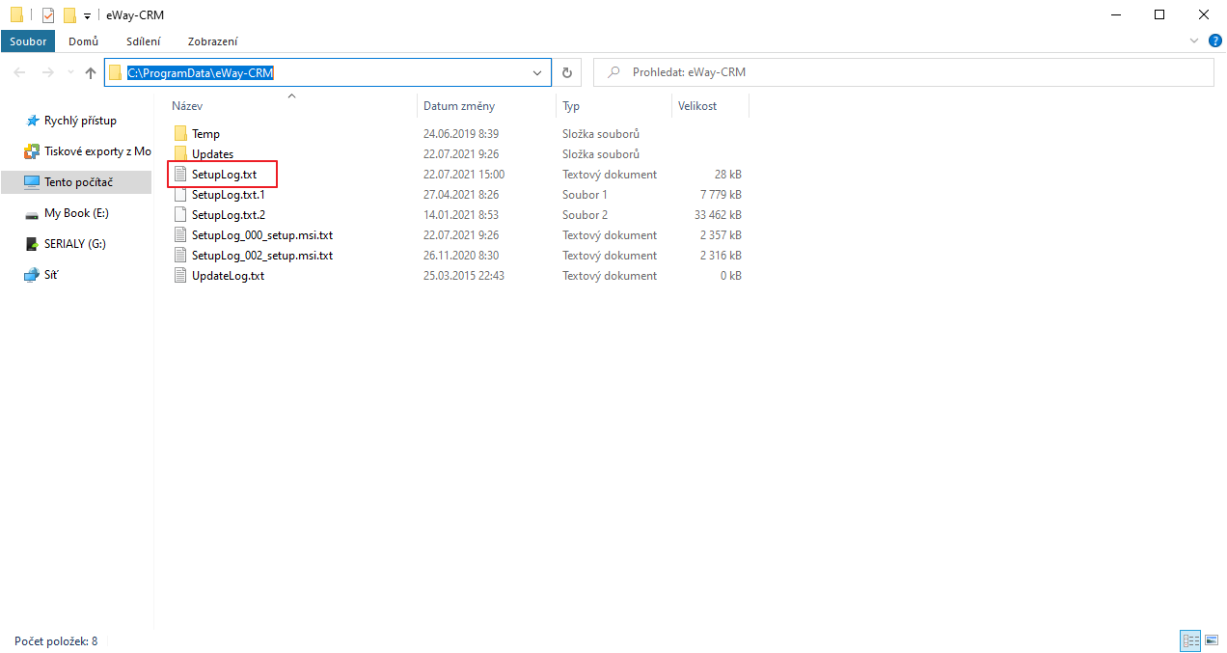The image size is (1227, 653).
Task: Expand the ribbon with the chevron
Action: 1194,41
